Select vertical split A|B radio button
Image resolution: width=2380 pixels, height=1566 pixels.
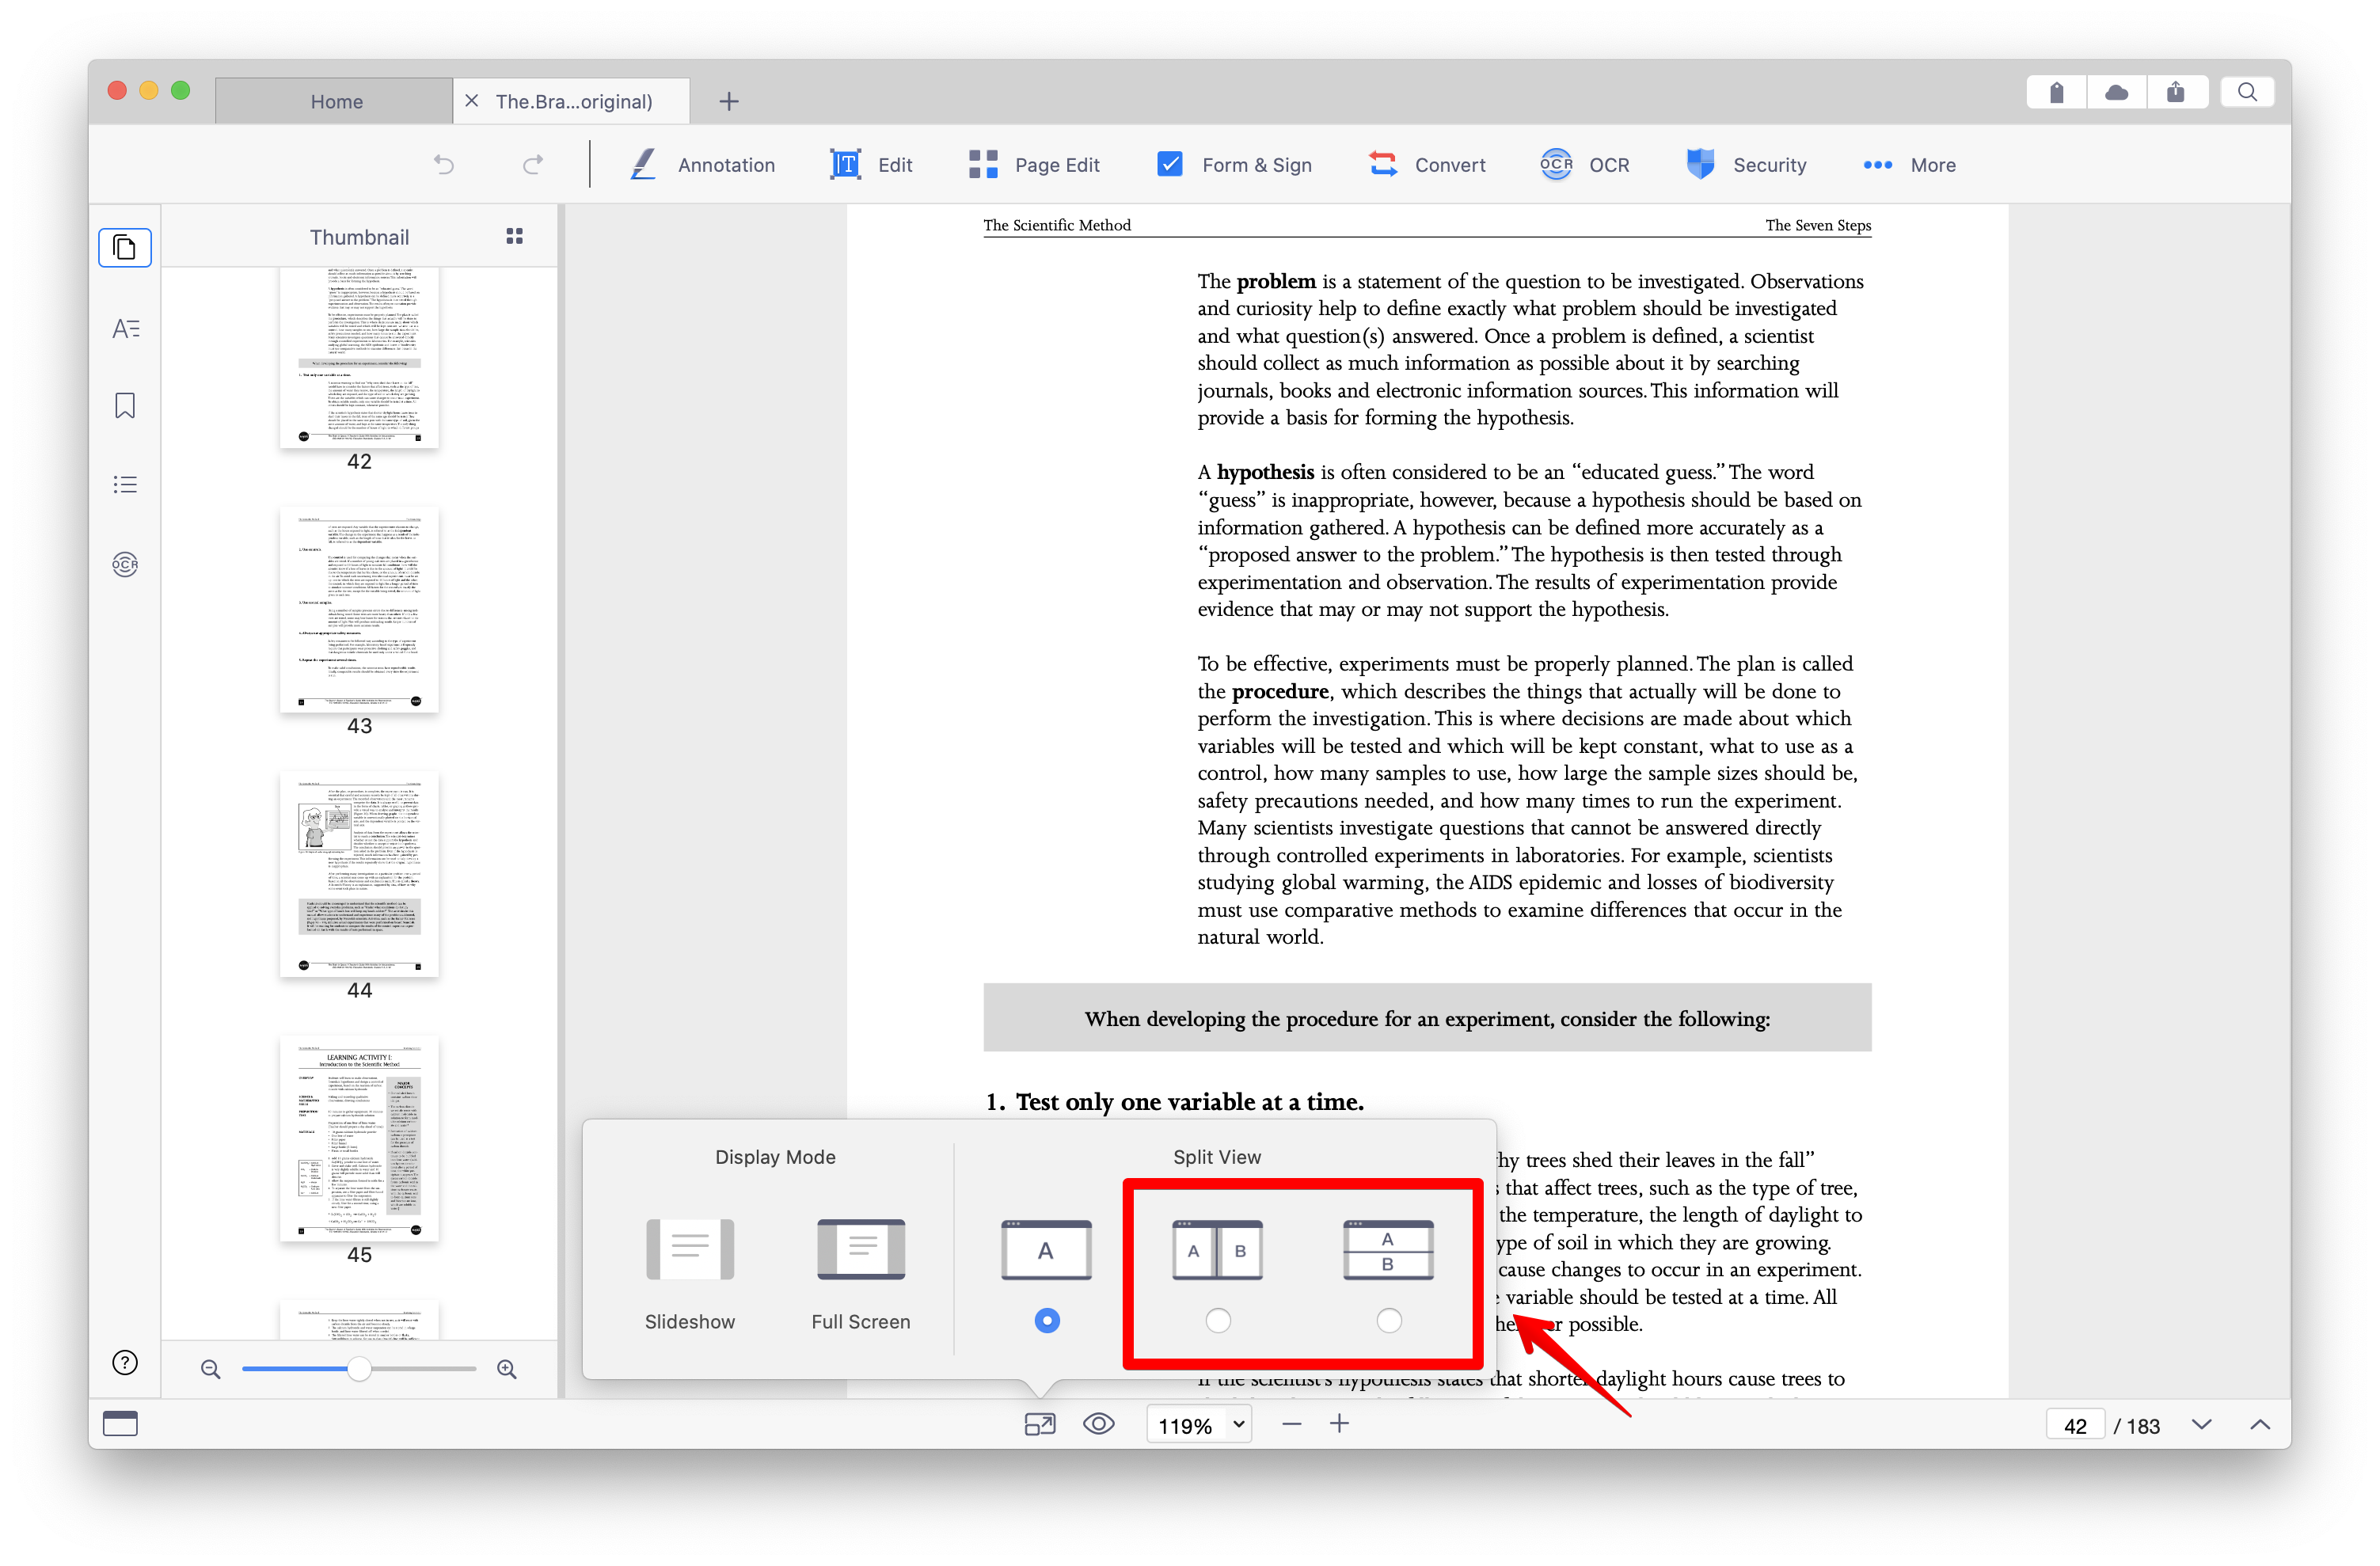click(x=1217, y=1321)
